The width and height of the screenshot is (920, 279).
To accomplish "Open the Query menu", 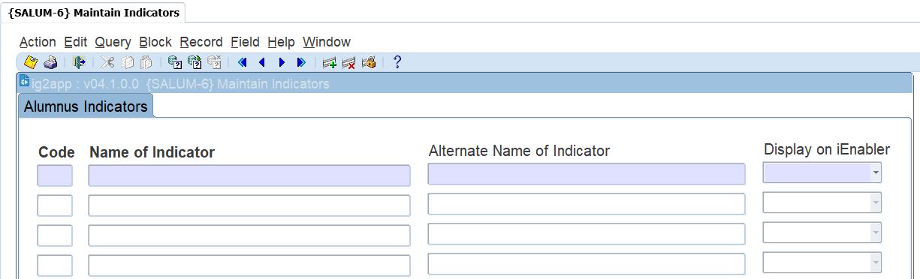I will (113, 42).
